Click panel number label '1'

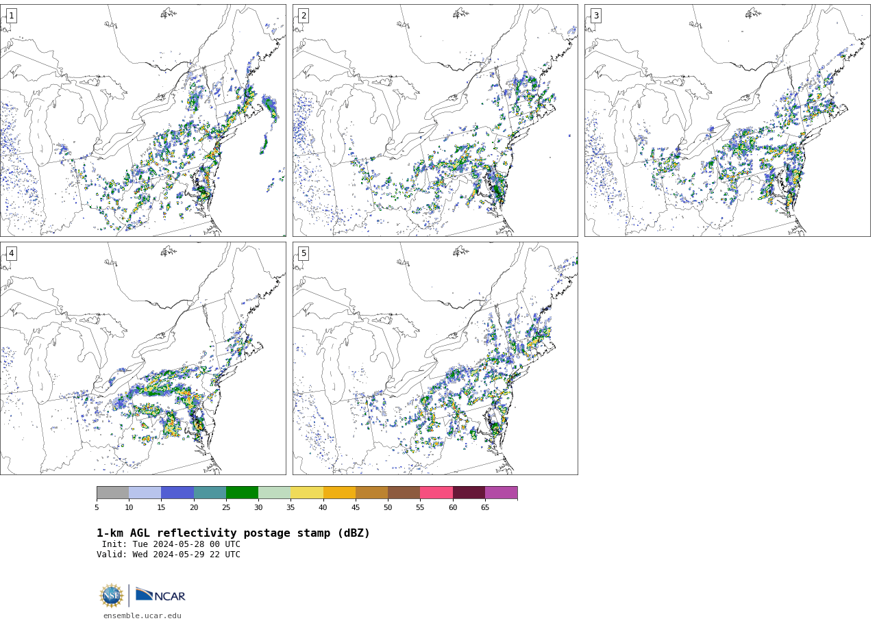coord(11,16)
